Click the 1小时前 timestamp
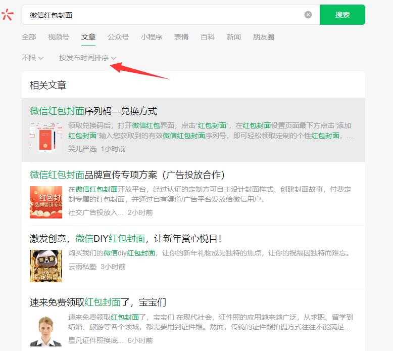Image resolution: width=393 pixels, height=351 pixels. [113, 149]
